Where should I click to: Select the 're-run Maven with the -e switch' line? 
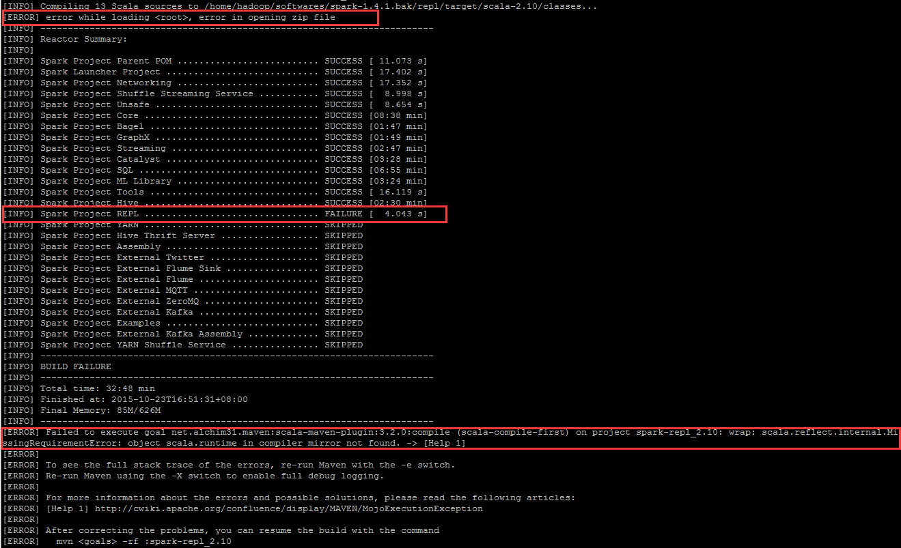coord(229,465)
